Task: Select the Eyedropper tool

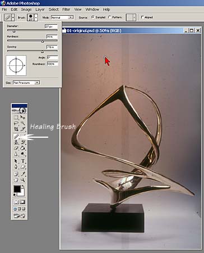Action: coord(22,174)
